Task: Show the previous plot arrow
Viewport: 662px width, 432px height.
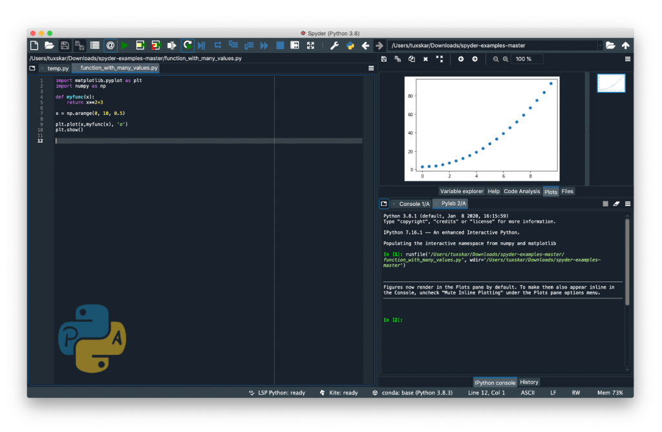Action: [x=461, y=59]
